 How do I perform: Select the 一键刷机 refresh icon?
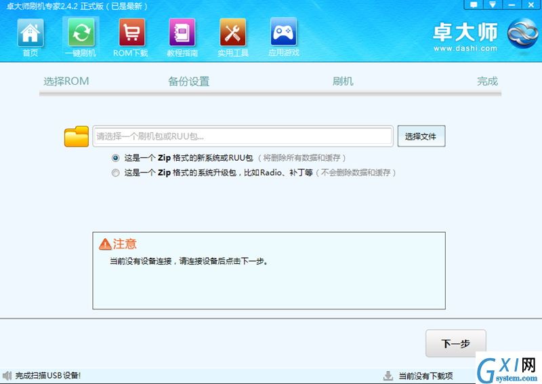click(x=81, y=33)
